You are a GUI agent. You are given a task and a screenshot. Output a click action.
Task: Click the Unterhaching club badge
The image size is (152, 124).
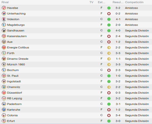coord(4,13)
